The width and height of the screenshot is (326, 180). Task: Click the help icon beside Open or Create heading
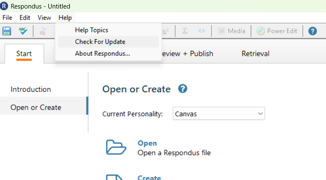pos(182,89)
